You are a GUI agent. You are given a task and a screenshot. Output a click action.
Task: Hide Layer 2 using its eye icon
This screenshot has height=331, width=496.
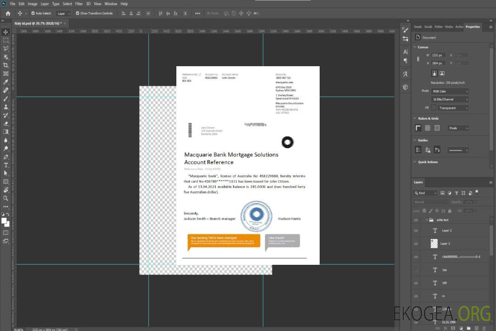pos(416,231)
